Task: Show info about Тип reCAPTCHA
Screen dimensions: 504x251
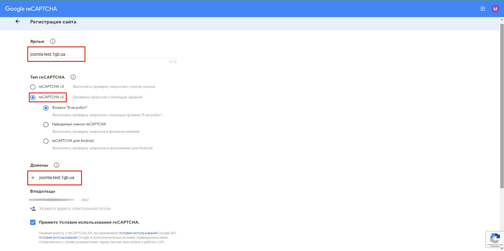Action: (73, 77)
